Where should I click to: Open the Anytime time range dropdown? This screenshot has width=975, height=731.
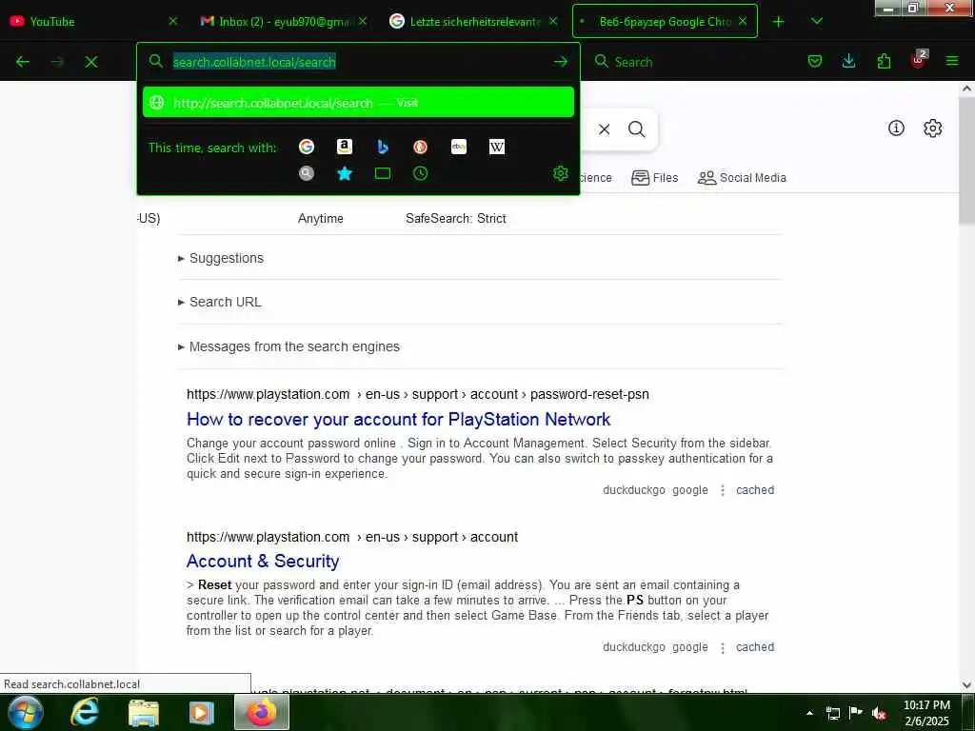click(x=320, y=218)
